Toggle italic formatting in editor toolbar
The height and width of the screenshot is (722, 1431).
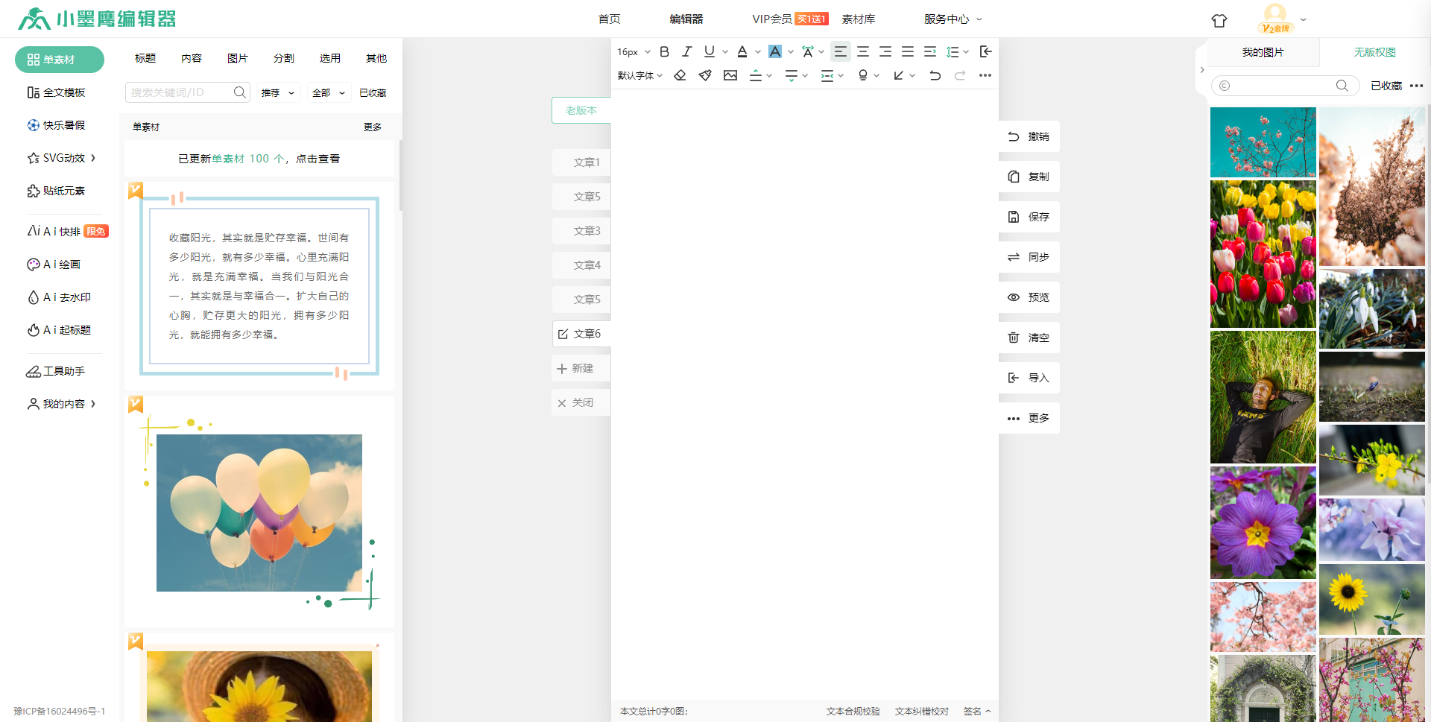686,51
